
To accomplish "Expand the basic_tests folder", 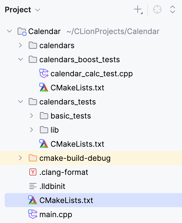I will [31, 116].
